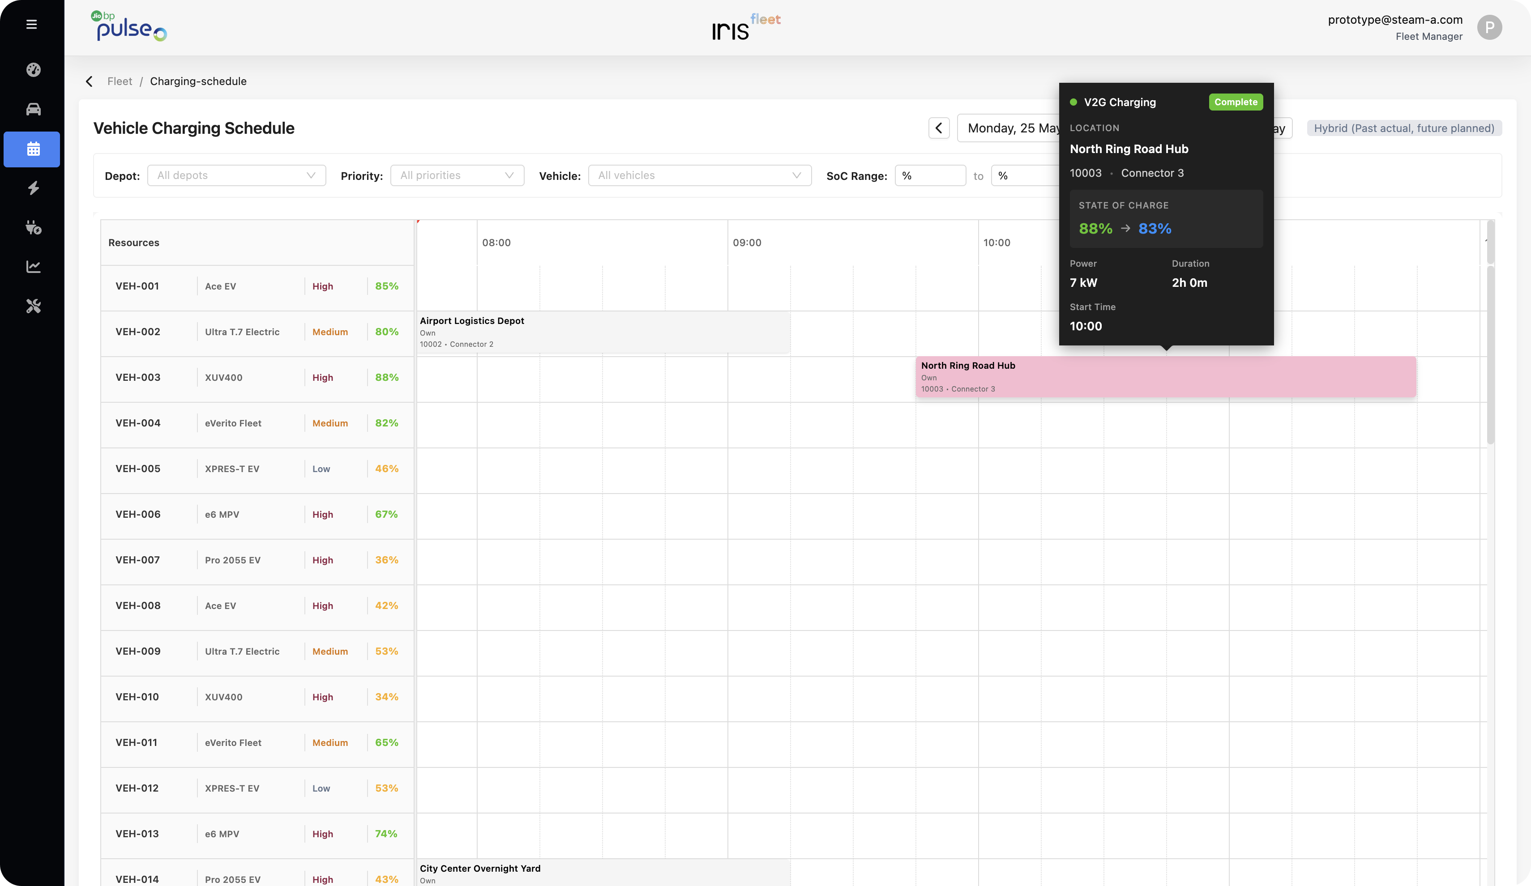Select the City Center Overnight Yard block
This screenshot has height=886, width=1531.
point(603,873)
